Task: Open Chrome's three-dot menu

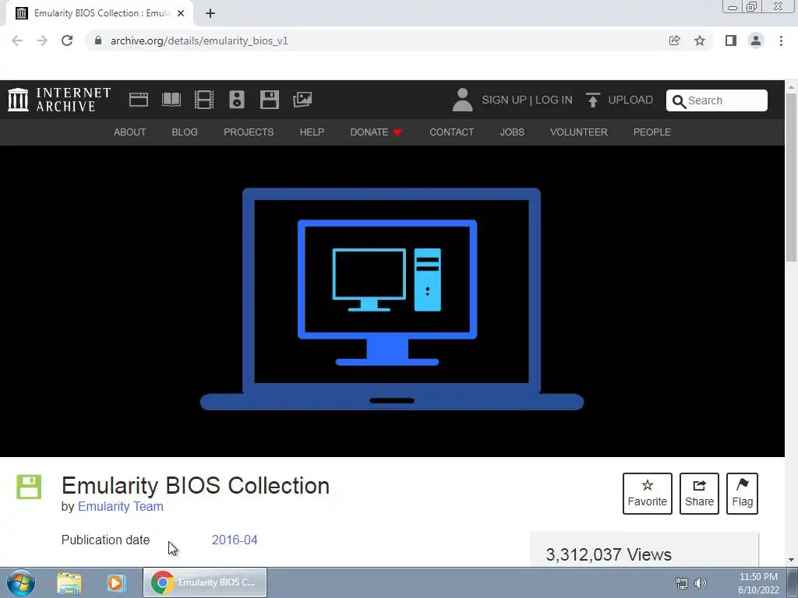Action: tap(781, 40)
